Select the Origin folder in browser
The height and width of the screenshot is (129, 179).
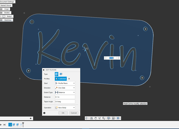[x=6, y=9]
